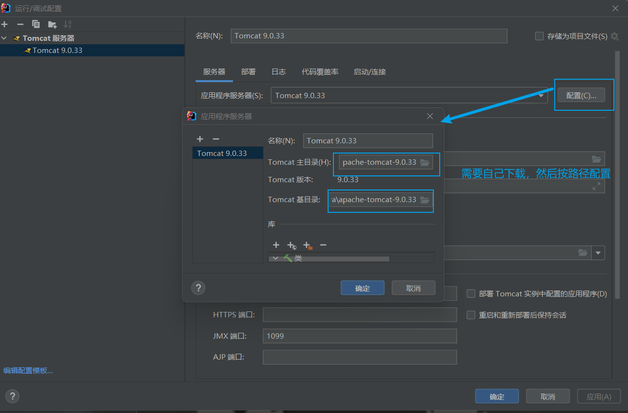Close the 应用程序服务器 dialog
Viewport: 628px width, 413px height.
(x=430, y=116)
